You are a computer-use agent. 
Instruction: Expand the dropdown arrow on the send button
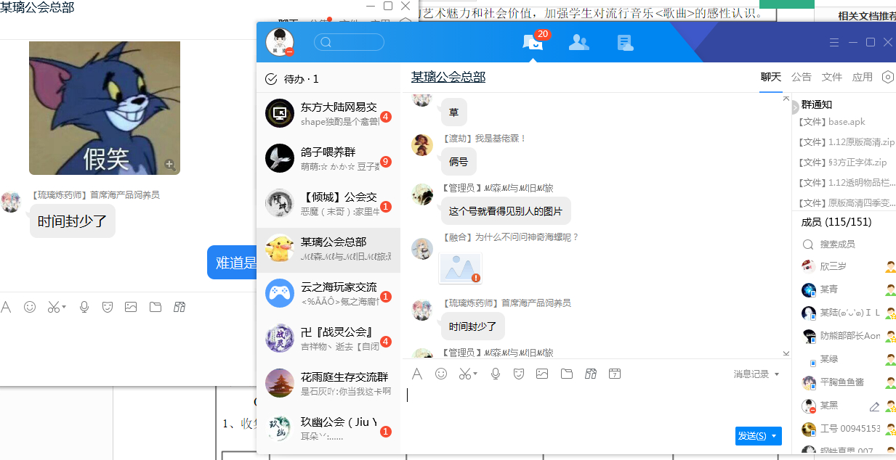point(775,436)
